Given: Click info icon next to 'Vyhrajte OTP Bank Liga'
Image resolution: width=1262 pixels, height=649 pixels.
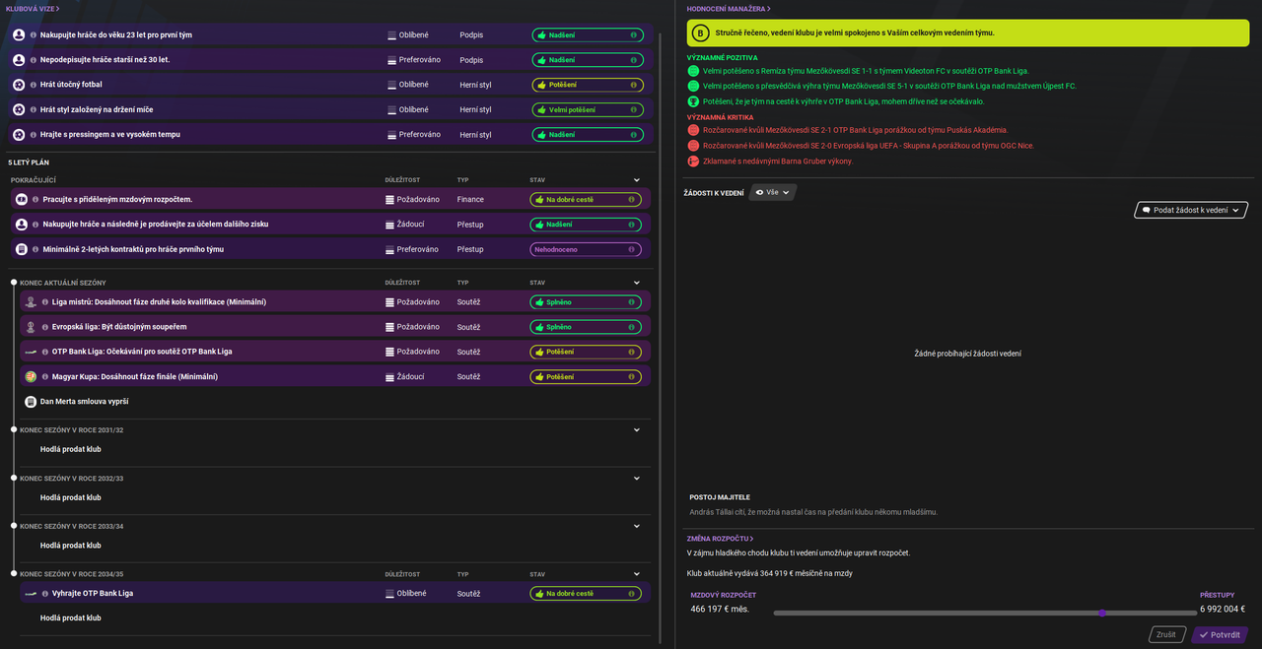Looking at the screenshot, I should pyautogui.click(x=45, y=594).
